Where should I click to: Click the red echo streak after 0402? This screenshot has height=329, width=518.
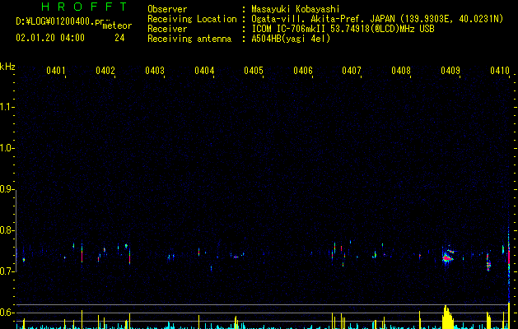[129, 257]
